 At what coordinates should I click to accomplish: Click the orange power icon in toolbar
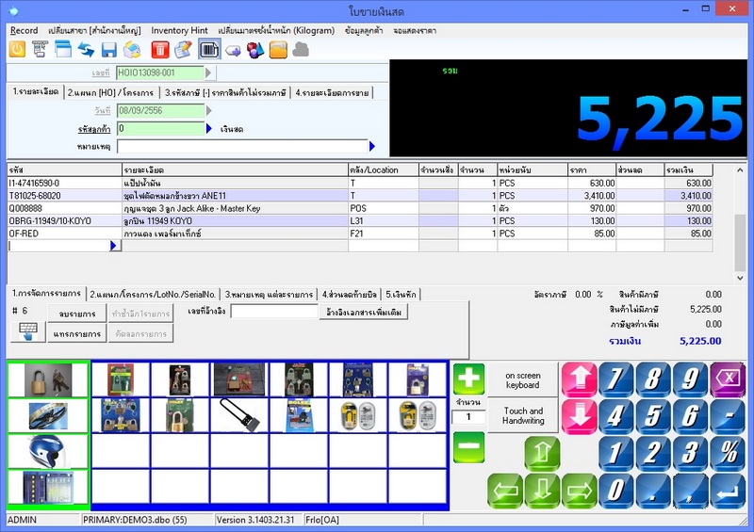tap(17, 50)
